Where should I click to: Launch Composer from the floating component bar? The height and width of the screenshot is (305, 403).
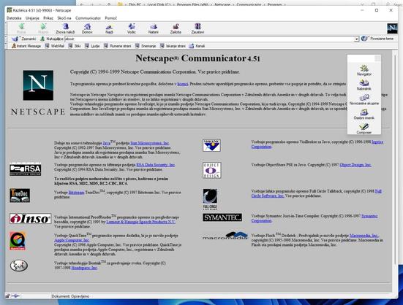364,128
